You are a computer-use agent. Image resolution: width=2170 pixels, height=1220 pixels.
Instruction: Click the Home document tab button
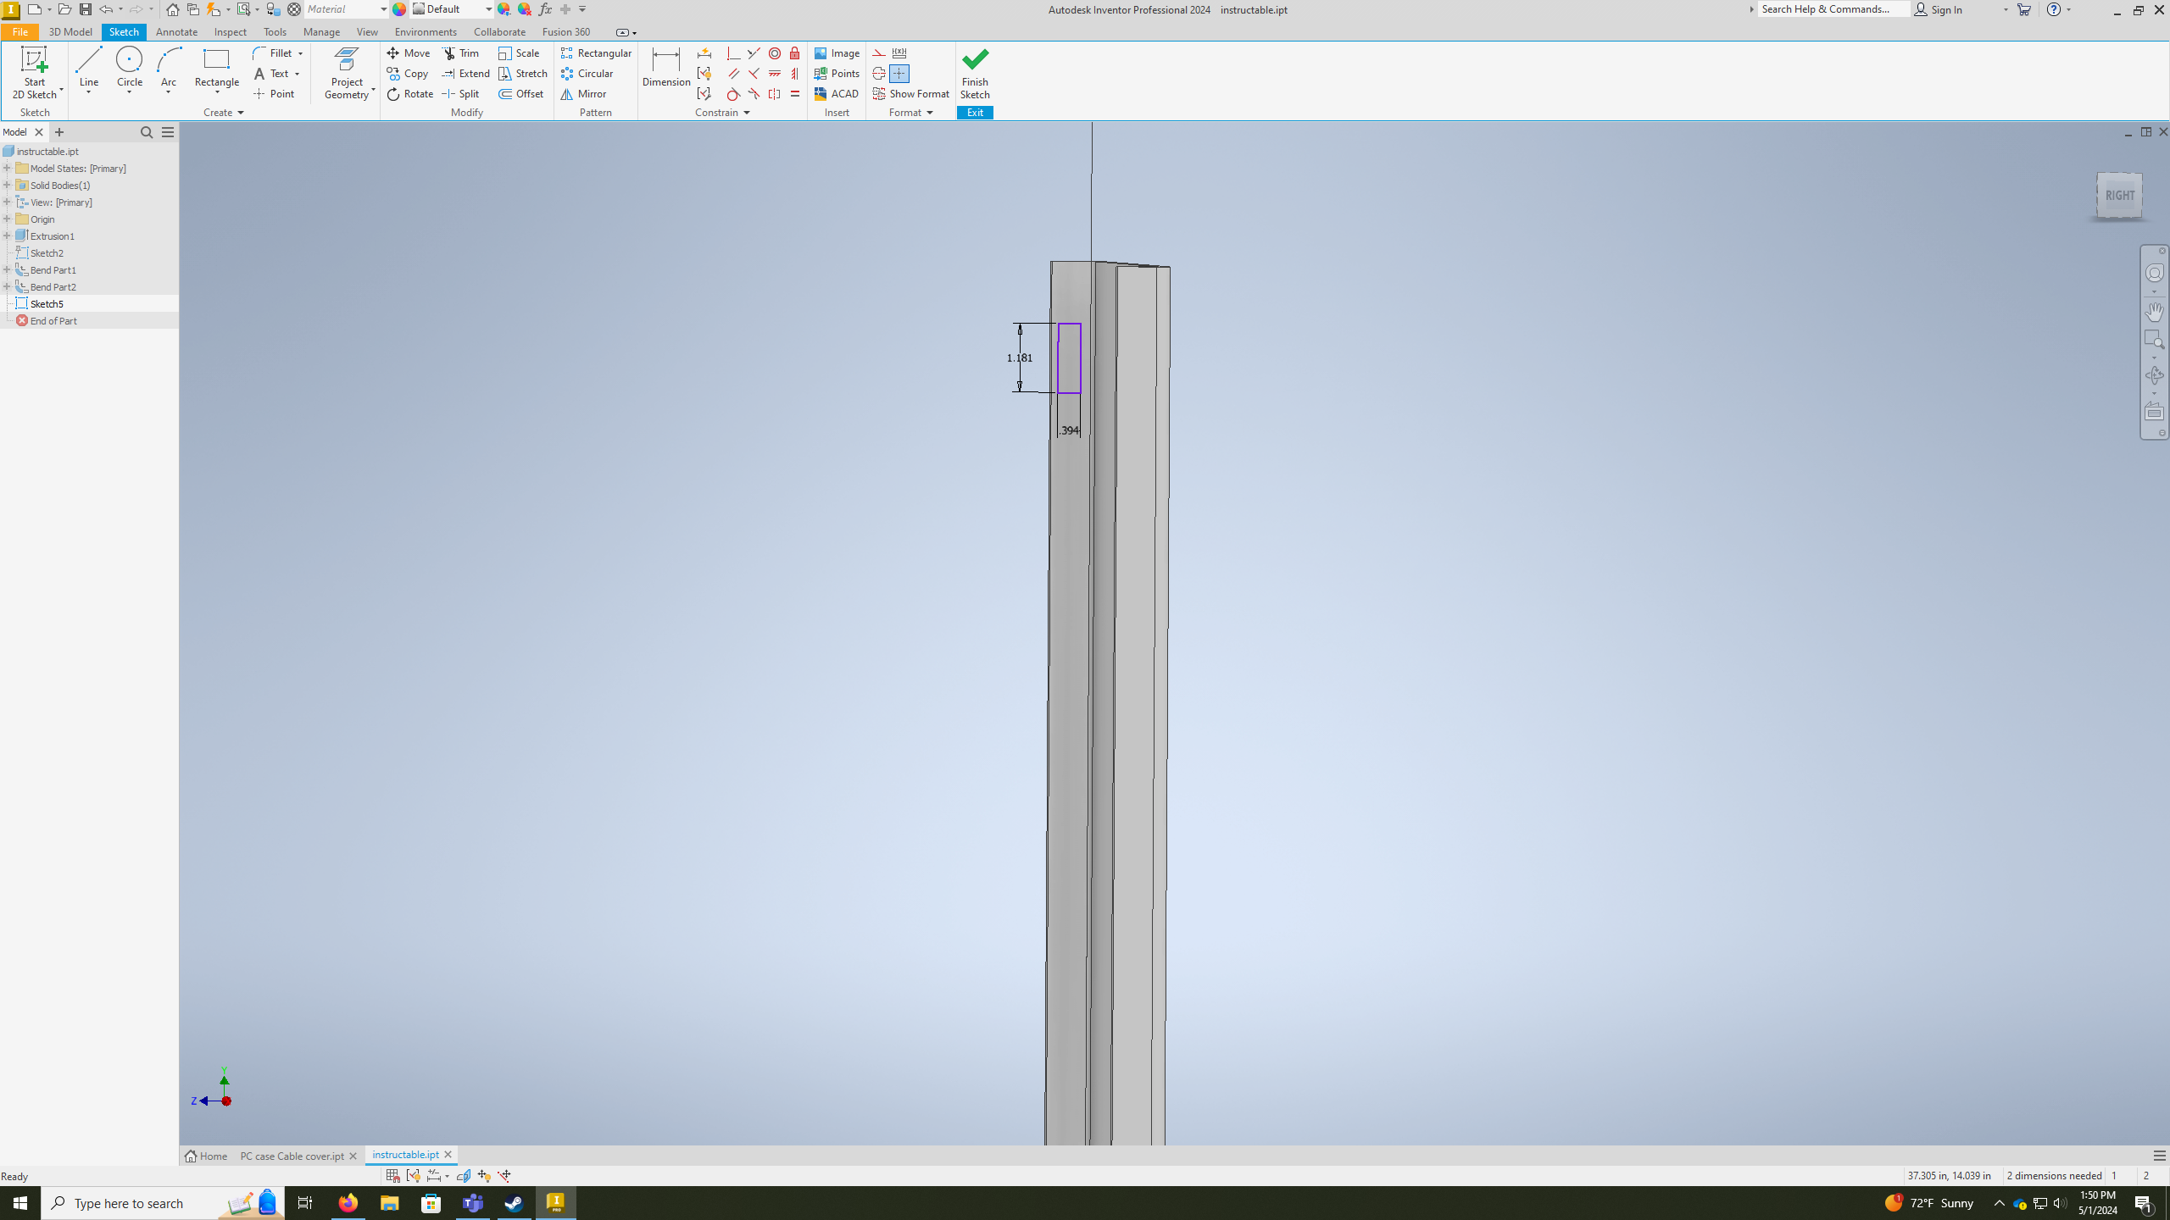click(206, 1156)
